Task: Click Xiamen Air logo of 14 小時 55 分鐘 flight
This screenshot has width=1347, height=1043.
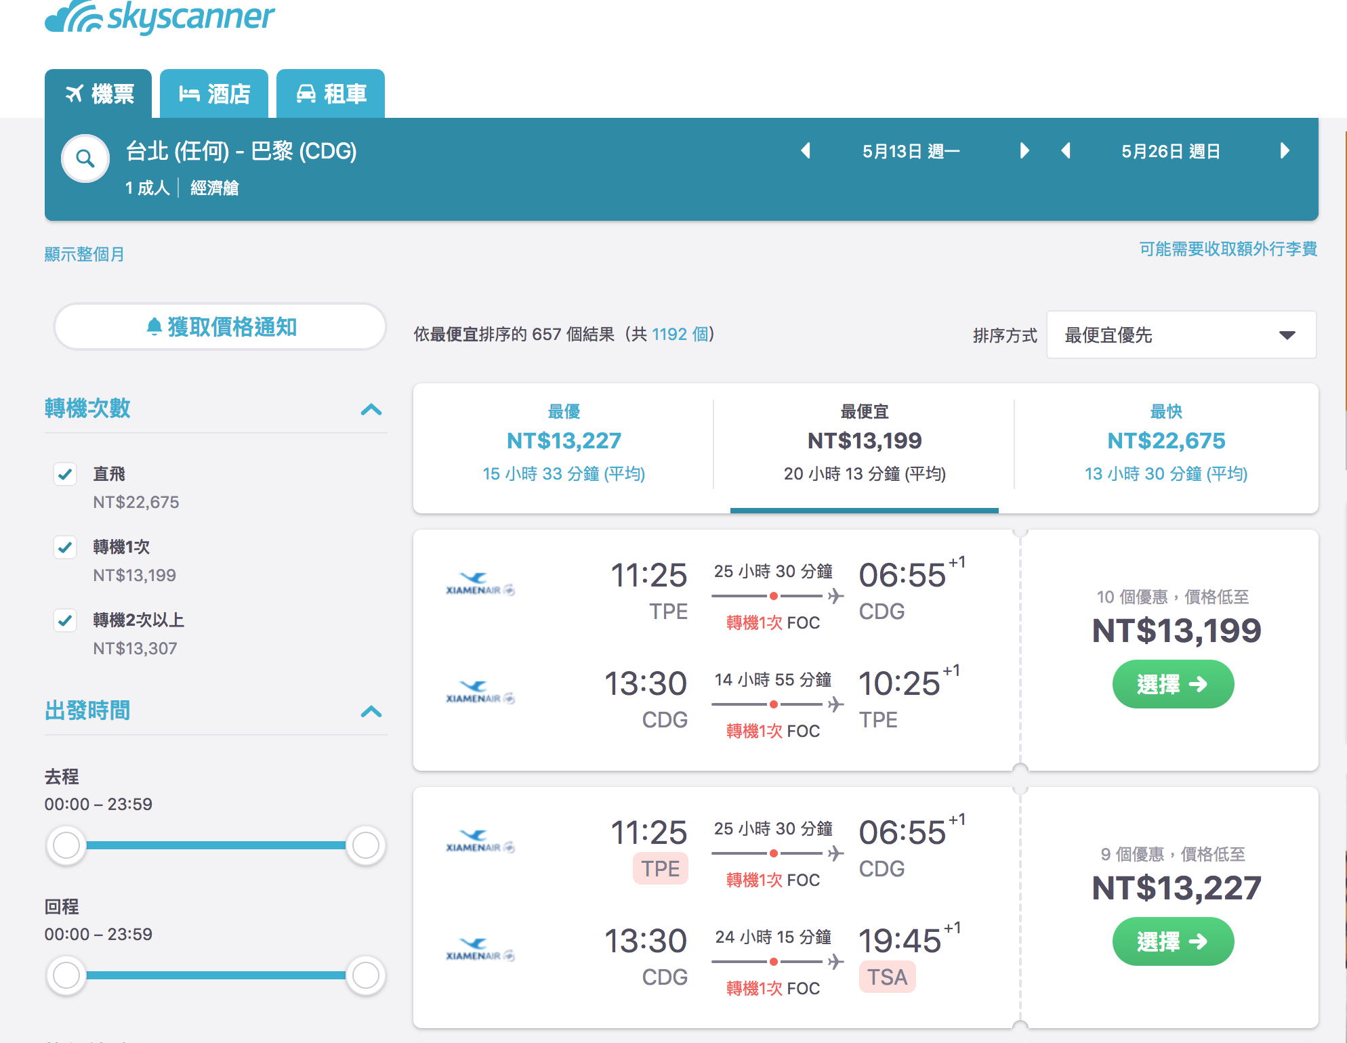Action: pyautogui.click(x=480, y=692)
